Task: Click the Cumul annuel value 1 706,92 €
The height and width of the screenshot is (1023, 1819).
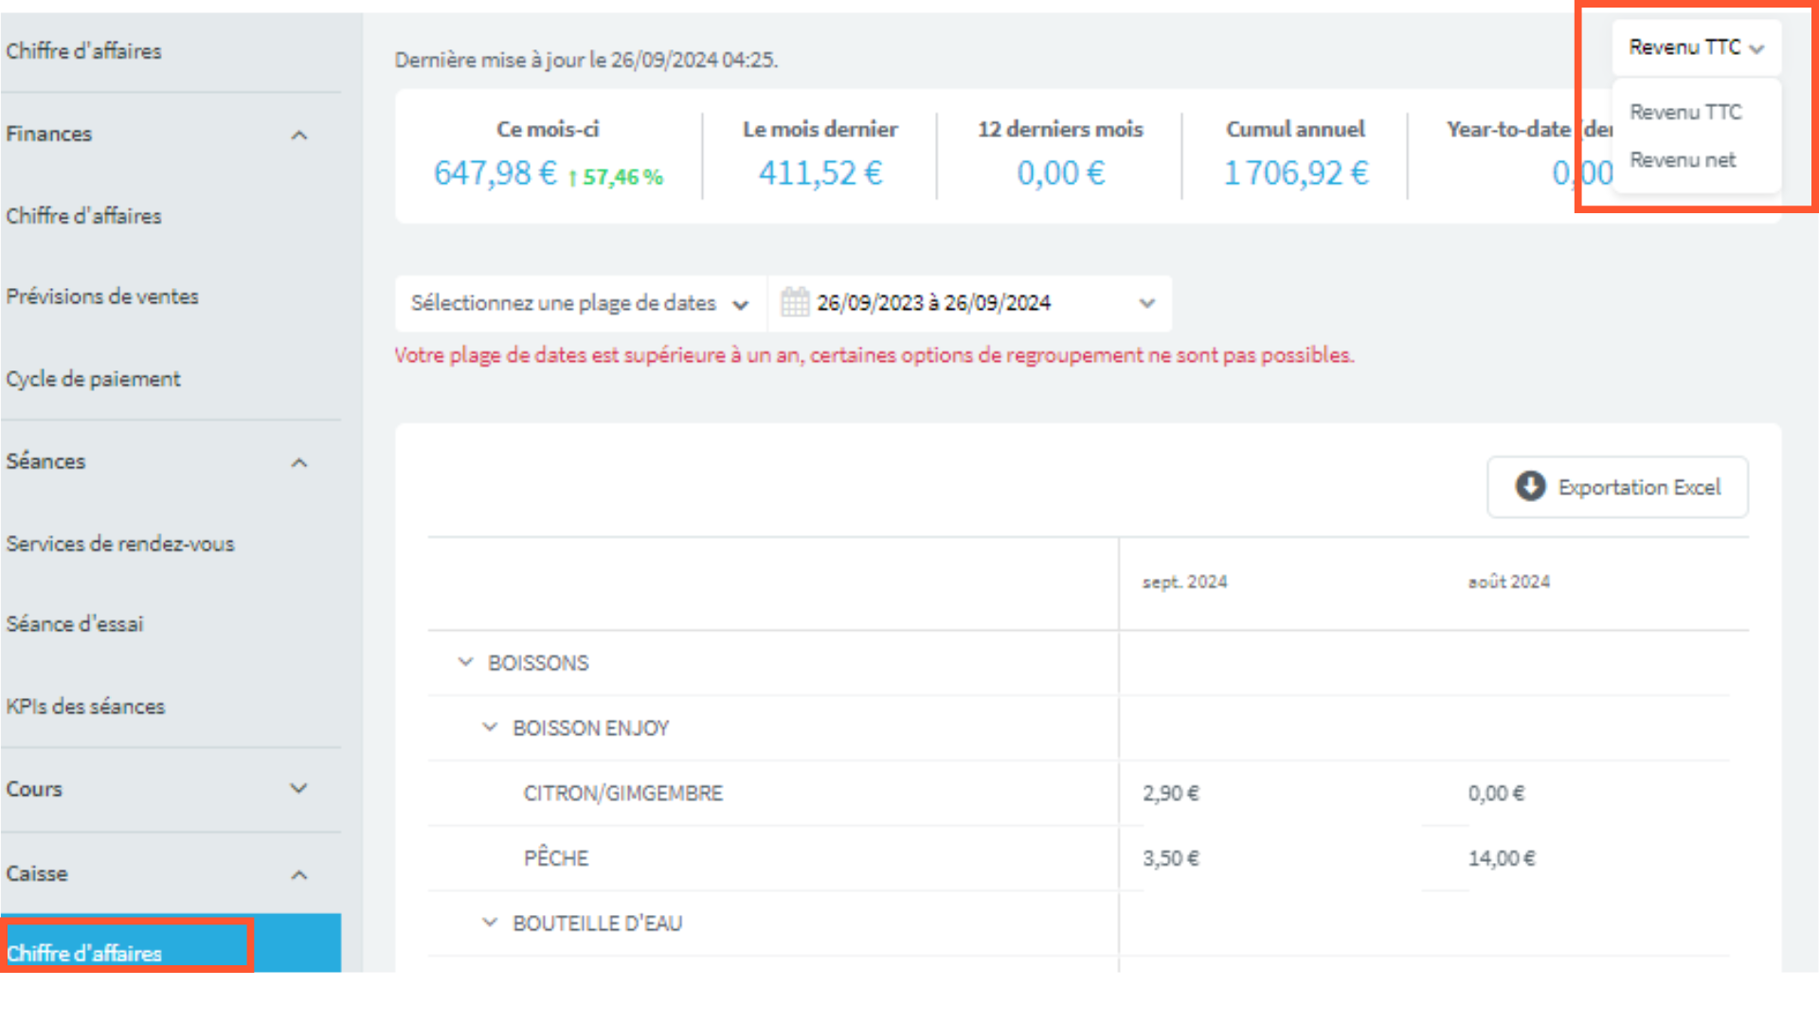Action: pyautogui.click(x=1296, y=173)
